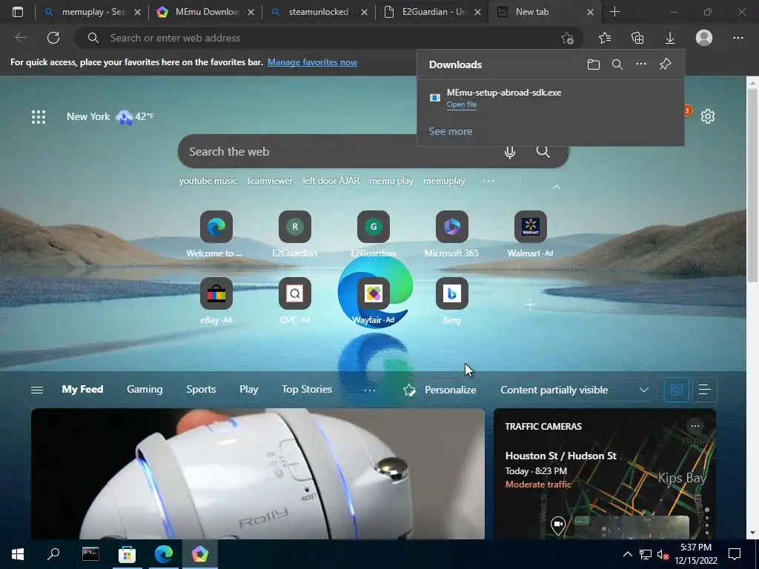Open more options in Downloads panel

[x=641, y=64]
